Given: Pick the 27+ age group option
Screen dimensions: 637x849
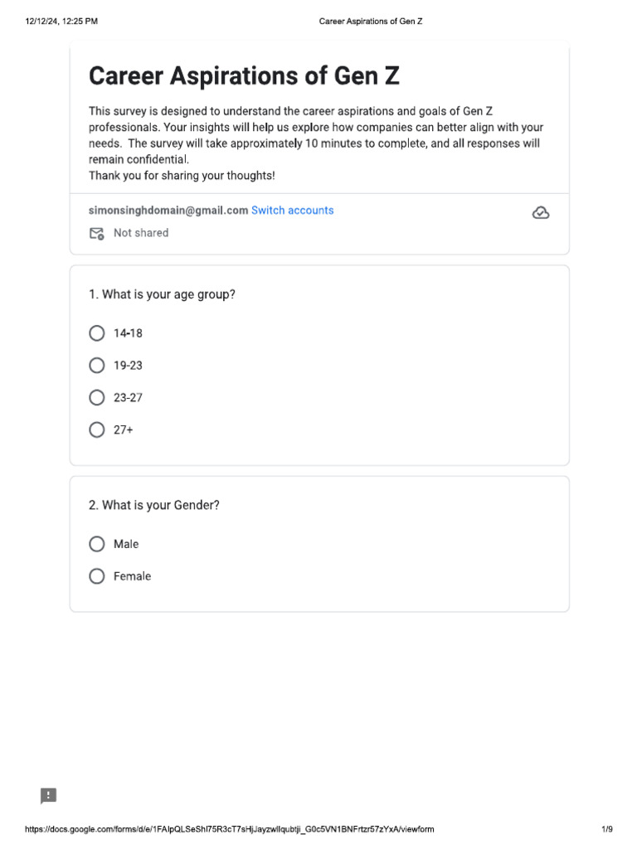Looking at the screenshot, I should tap(97, 430).
